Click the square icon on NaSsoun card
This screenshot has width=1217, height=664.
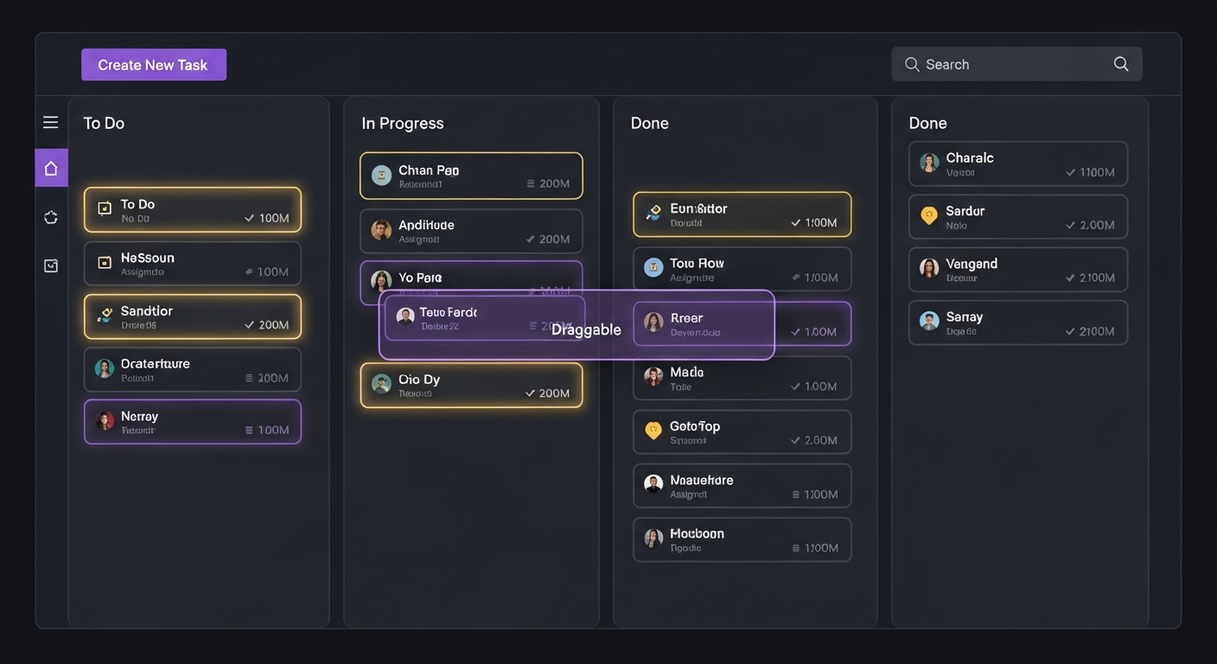point(105,263)
